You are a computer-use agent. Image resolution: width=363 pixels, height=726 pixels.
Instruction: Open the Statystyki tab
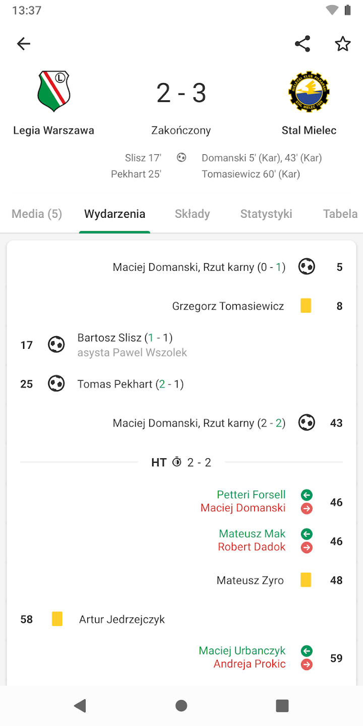tap(266, 214)
